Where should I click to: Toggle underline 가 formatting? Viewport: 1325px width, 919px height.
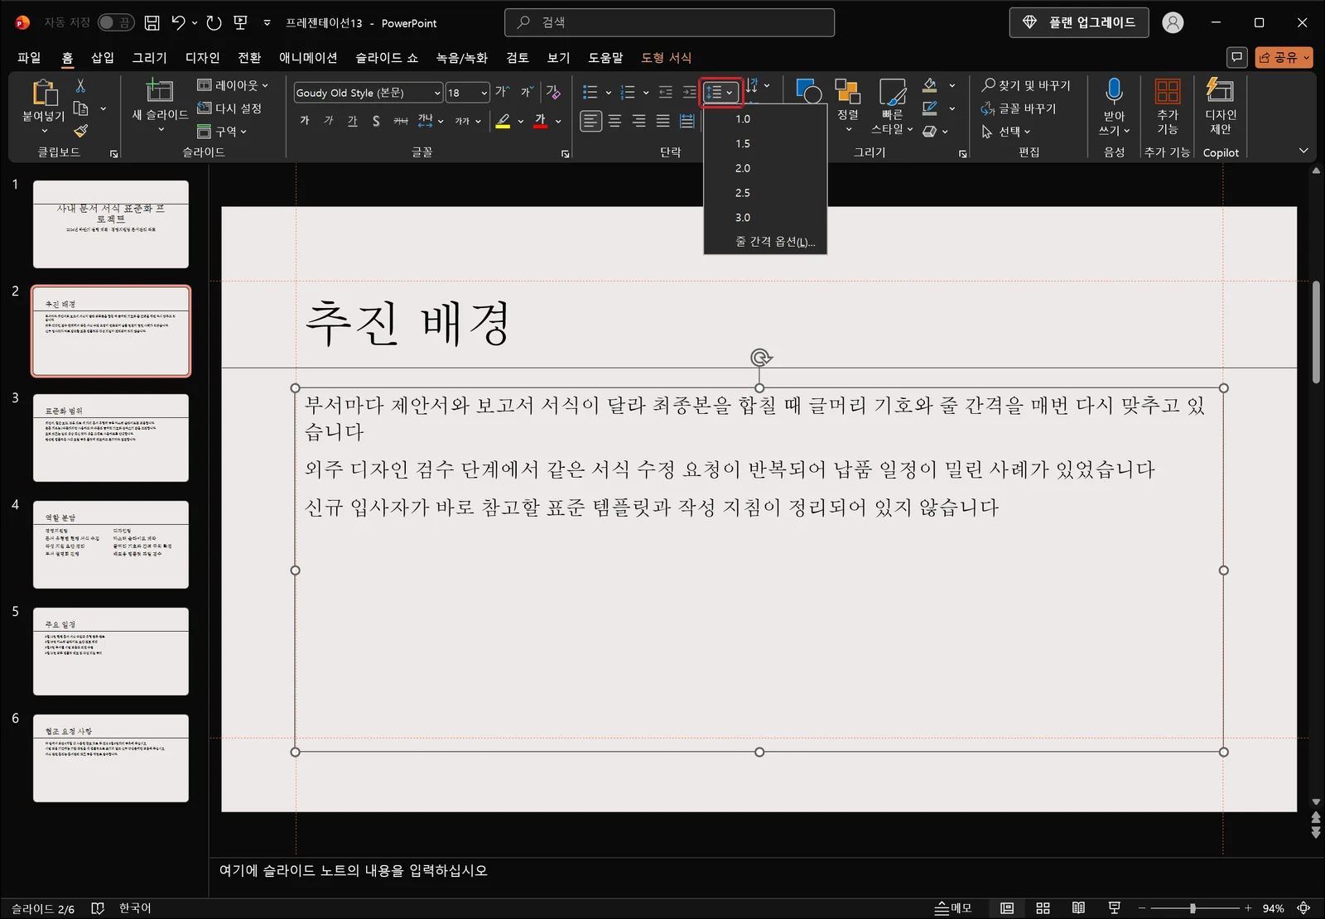[x=353, y=121]
